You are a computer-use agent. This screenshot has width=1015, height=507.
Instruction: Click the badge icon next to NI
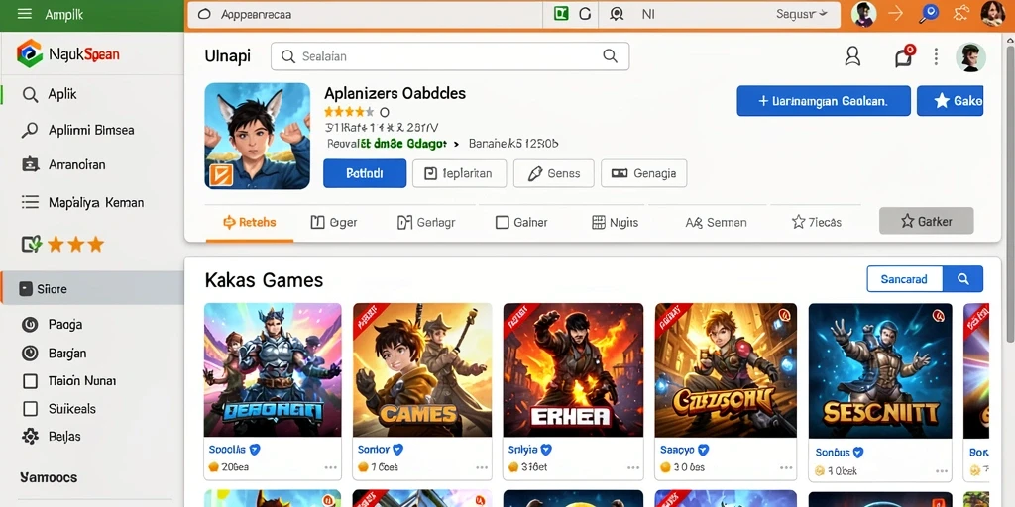(x=617, y=14)
